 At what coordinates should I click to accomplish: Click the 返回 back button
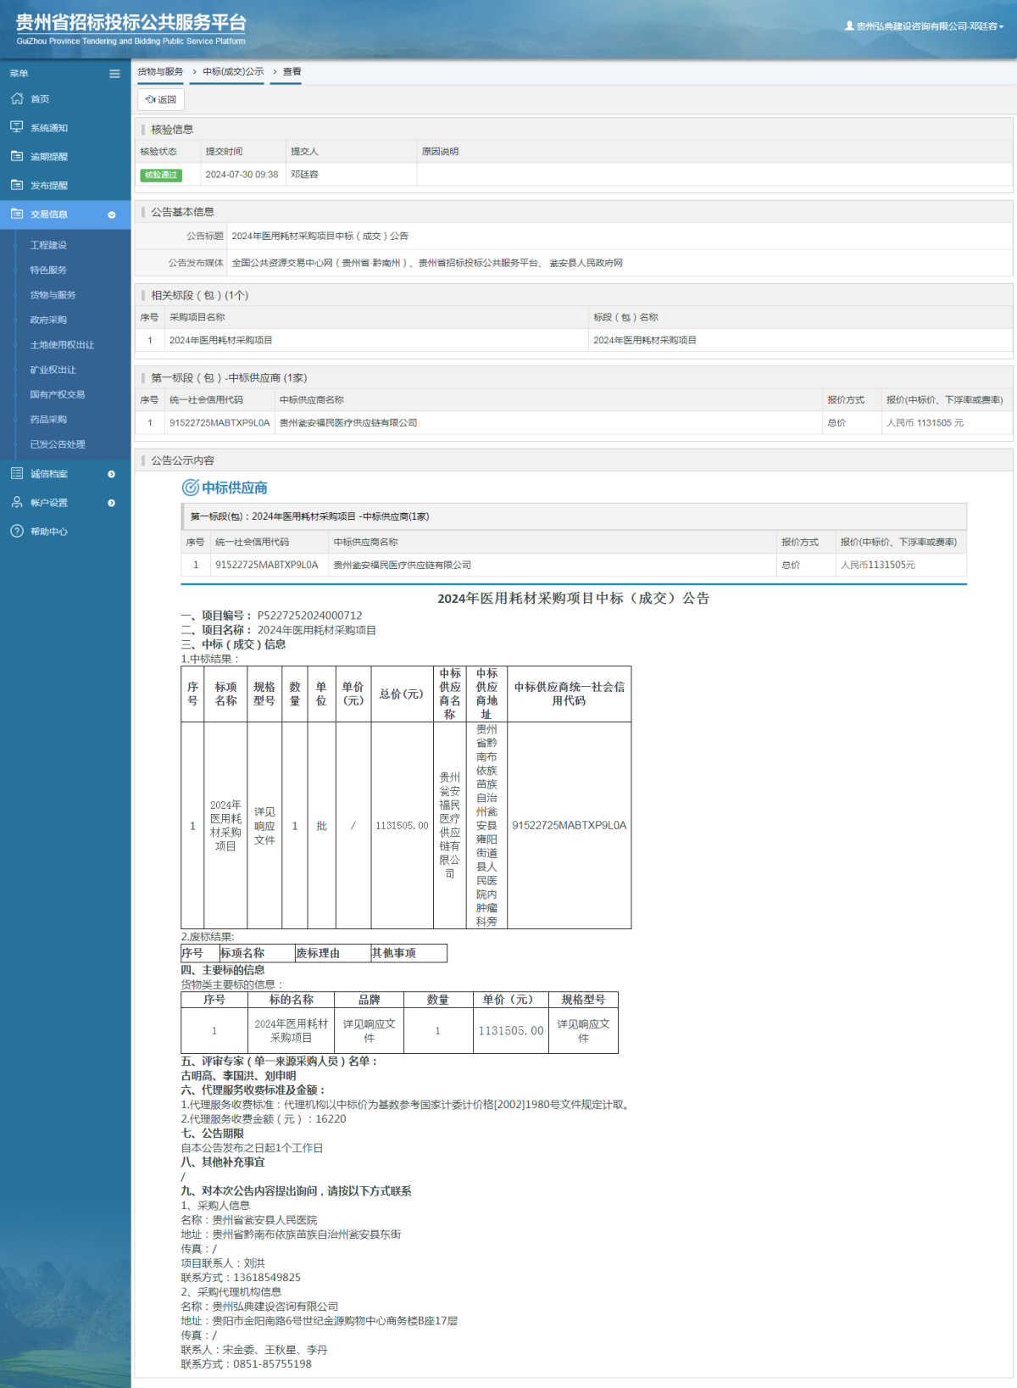161,99
